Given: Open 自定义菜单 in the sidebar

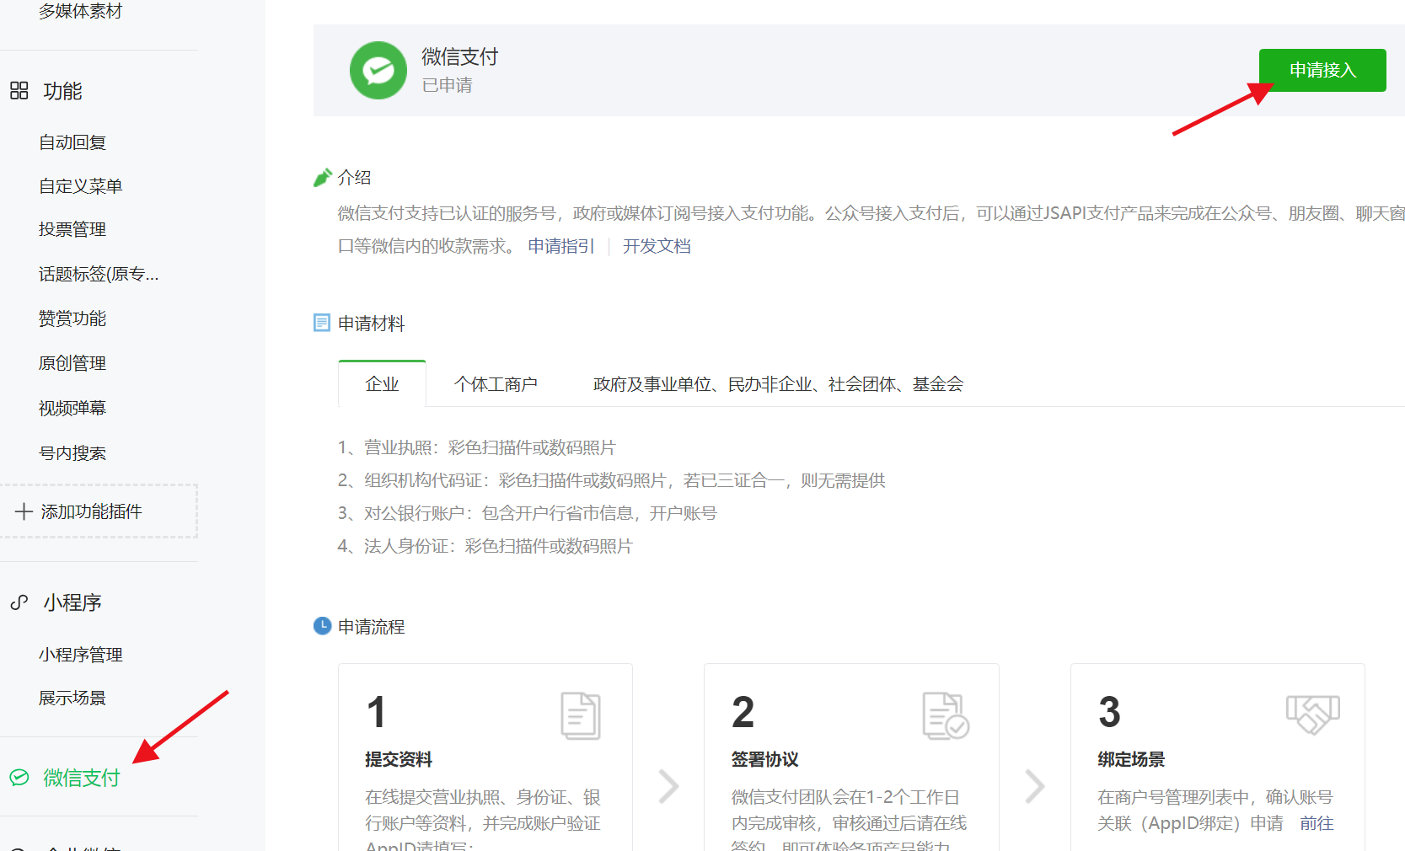Looking at the screenshot, I should point(81,186).
